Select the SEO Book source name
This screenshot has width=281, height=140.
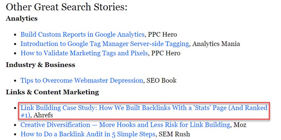pos(161,80)
